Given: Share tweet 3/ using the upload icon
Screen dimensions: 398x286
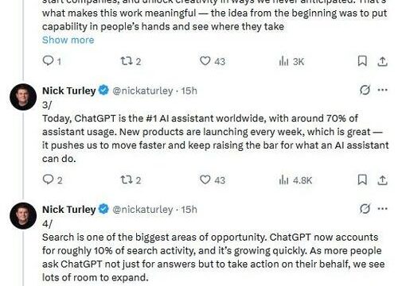Looking at the screenshot, I should click(x=382, y=180).
